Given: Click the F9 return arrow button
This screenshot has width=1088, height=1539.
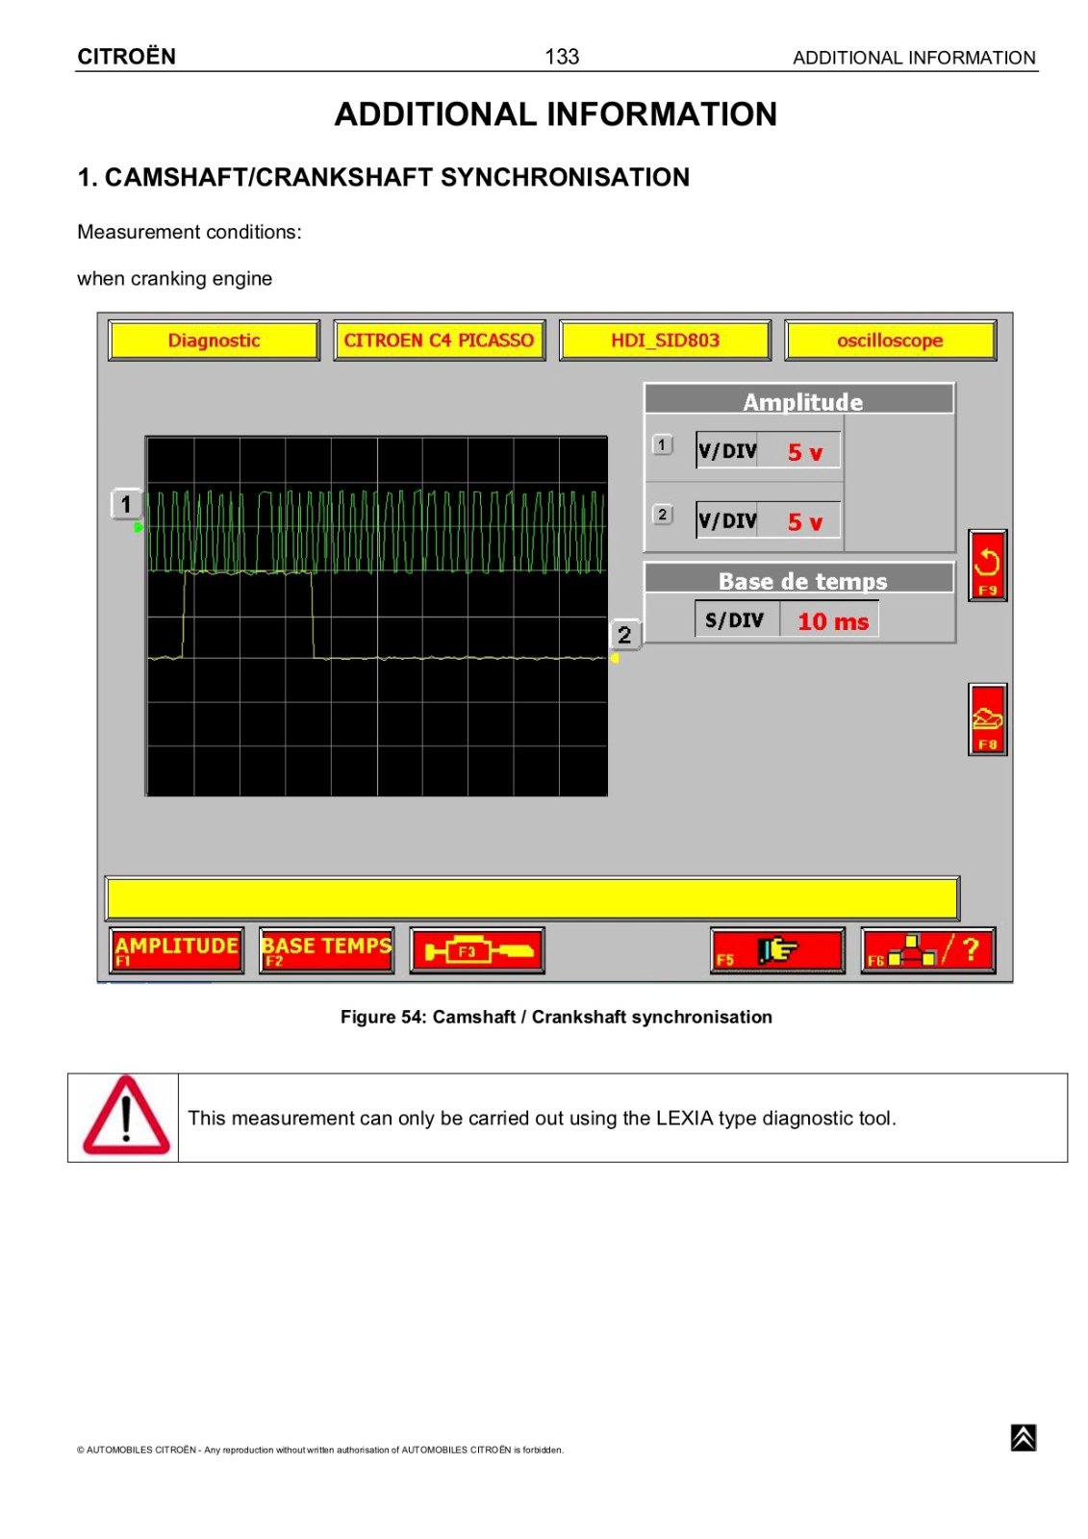Looking at the screenshot, I should pyautogui.click(x=987, y=566).
